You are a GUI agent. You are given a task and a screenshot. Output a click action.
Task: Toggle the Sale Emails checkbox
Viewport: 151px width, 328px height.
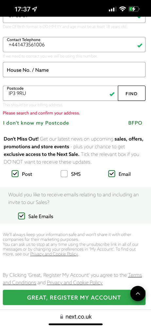22,216
